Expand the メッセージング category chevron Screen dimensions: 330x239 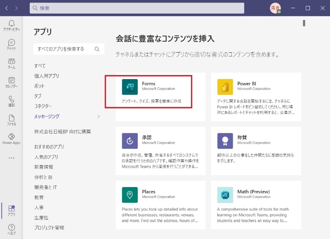(99, 117)
